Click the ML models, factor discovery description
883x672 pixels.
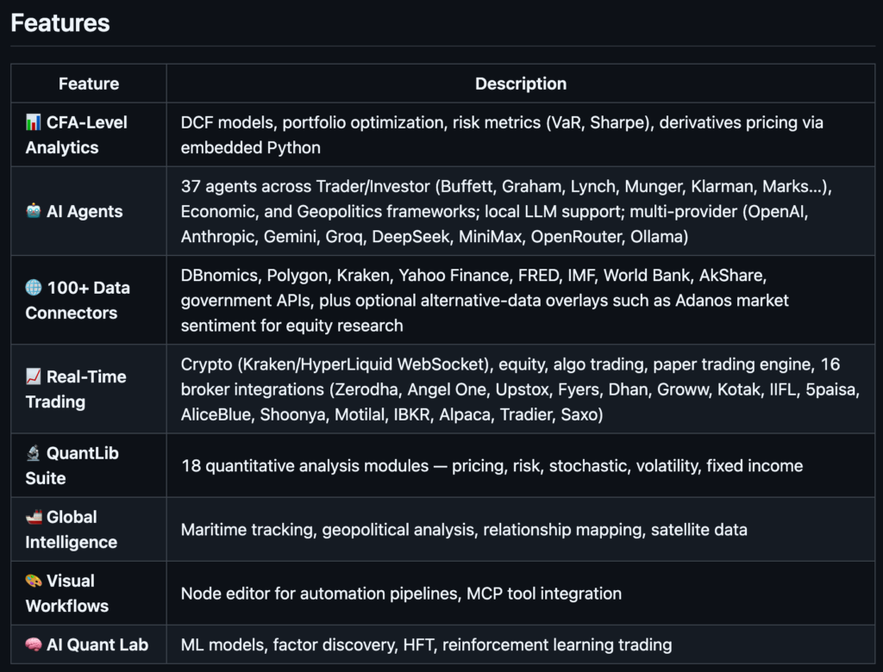(x=426, y=644)
